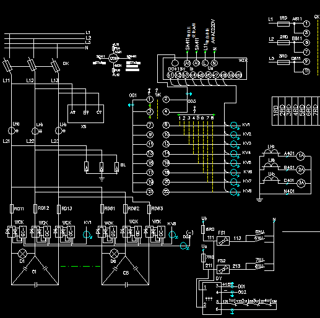This screenshot has height=318, width=320.
Task: Select the A2 terminal circle on WZK
Action: [x=196, y=63]
